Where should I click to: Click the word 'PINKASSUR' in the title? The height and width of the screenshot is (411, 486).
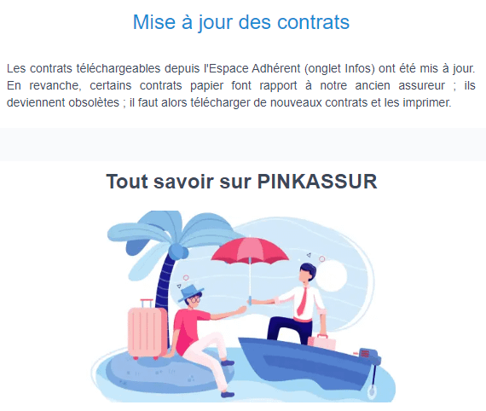pos(317,182)
